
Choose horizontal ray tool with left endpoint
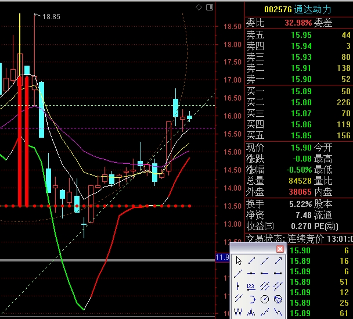(265, 274)
